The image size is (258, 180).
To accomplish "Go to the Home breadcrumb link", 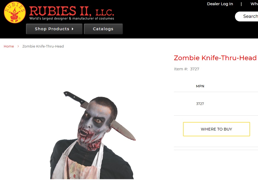I will coord(9,46).
